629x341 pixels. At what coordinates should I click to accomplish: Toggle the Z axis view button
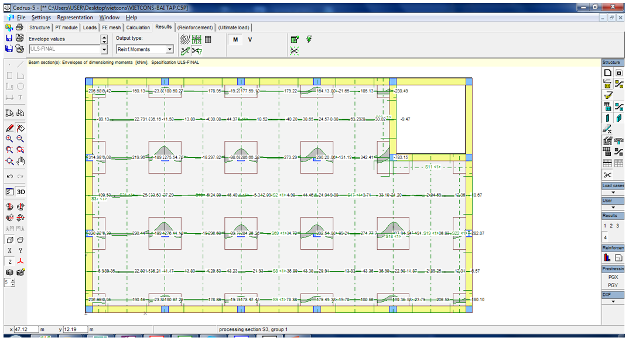coord(9,261)
